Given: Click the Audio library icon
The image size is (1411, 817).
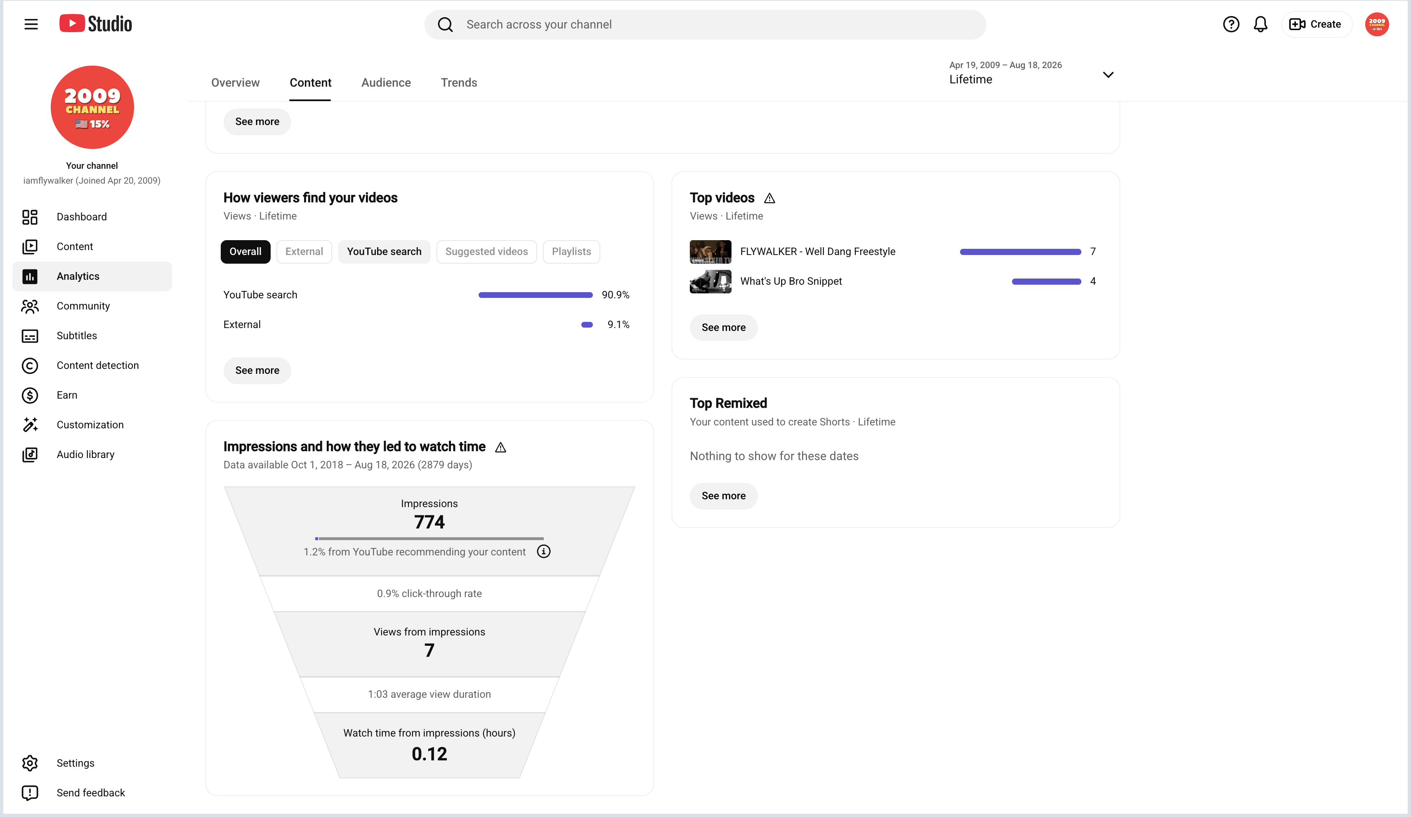Looking at the screenshot, I should tap(30, 454).
